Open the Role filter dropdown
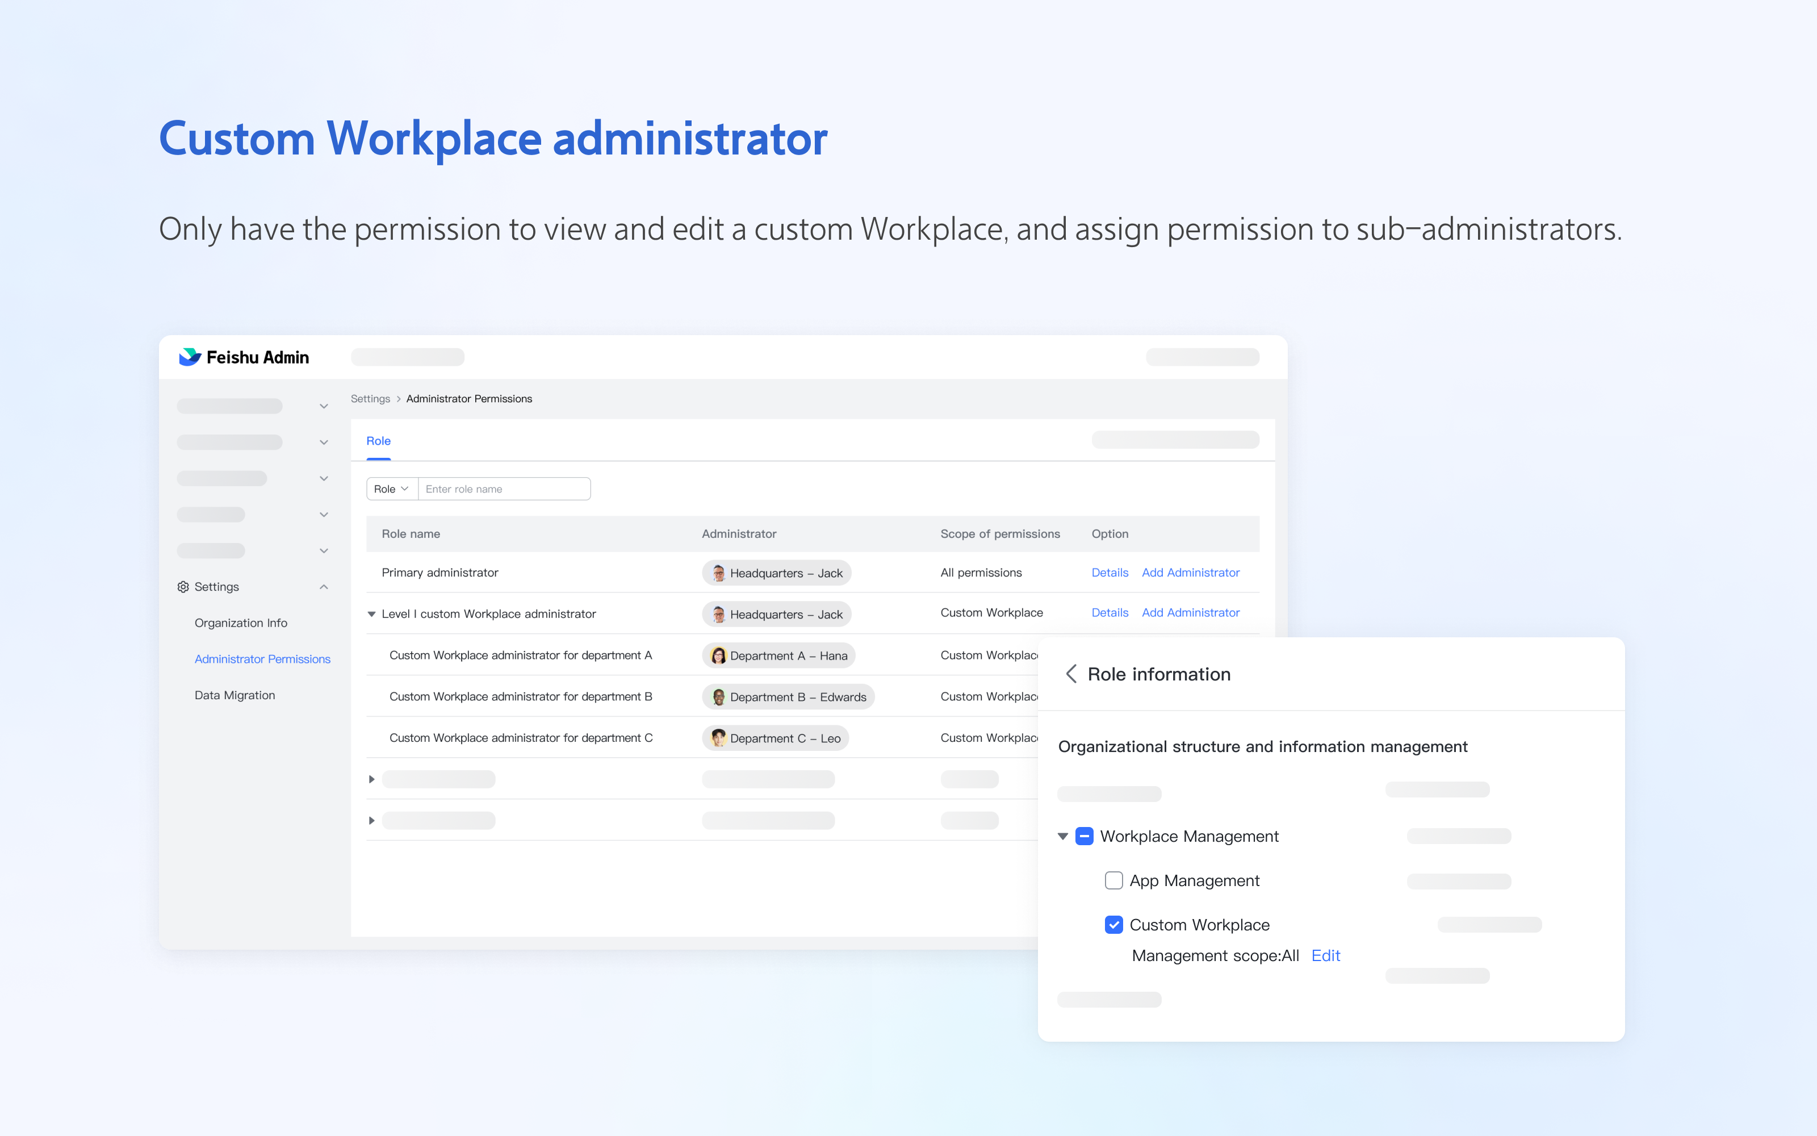This screenshot has height=1136, width=1817. [x=391, y=488]
